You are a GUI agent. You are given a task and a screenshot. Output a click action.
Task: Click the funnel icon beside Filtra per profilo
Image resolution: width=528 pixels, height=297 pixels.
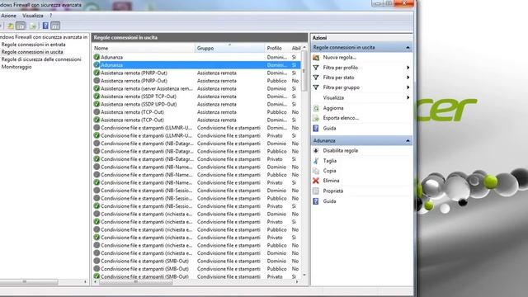click(316, 68)
